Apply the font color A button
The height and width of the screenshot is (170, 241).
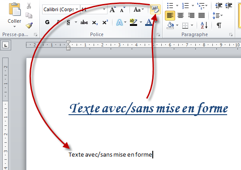click(149, 22)
